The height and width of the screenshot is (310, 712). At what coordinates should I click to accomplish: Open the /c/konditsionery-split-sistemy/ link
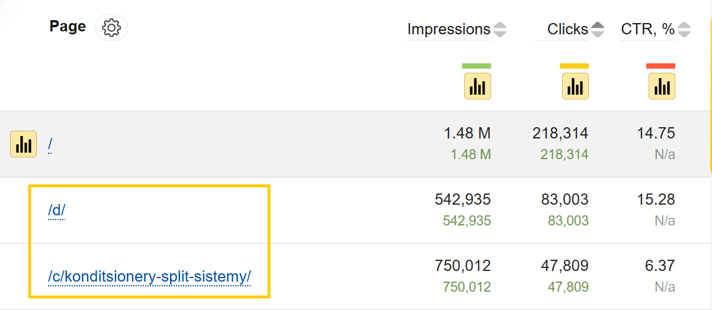(149, 276)
